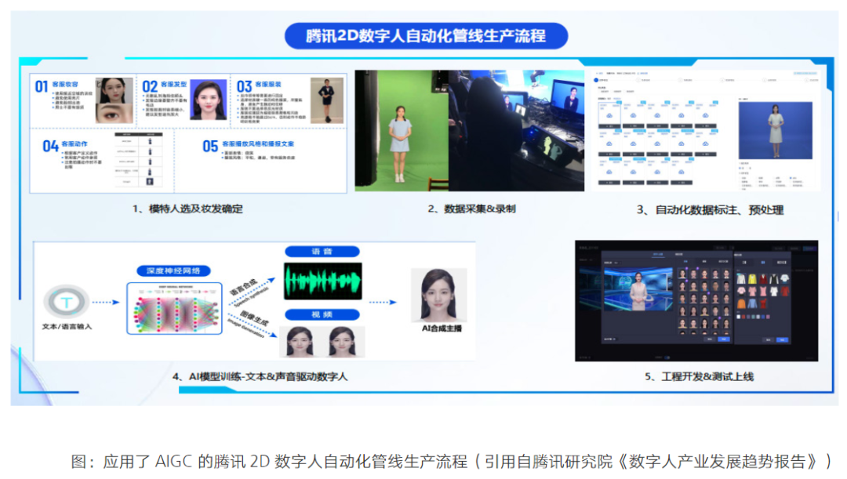The height and width of the screenshot is (479, 847).
Task: Choose the orange sweater in the clothing panel
Action: [x=742, y=305]
